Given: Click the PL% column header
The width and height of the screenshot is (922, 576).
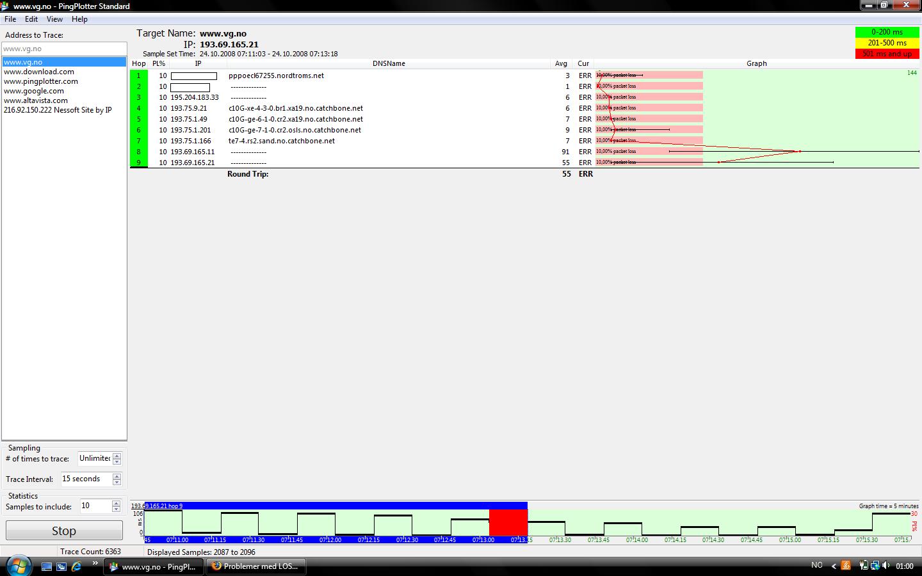Looking at the screenshot, I should pyautogui.click(x=159, y=63).
